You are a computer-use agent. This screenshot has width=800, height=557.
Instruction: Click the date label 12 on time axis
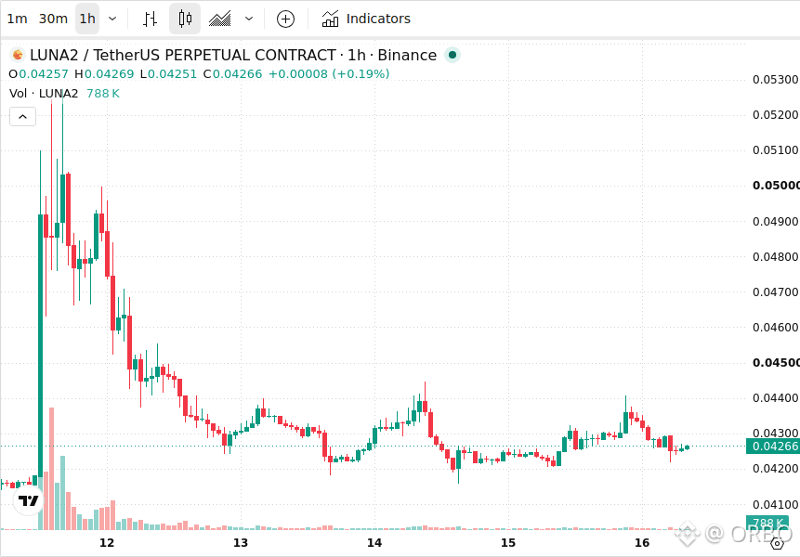(x=107, y=543)
